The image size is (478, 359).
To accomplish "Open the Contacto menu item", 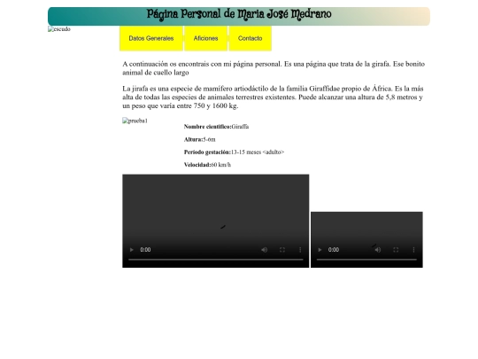I will [250, 38].
